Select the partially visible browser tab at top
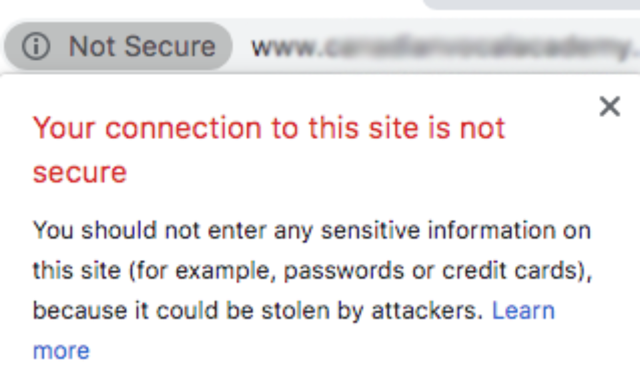The image size is (640, 385). coord(532,4)
